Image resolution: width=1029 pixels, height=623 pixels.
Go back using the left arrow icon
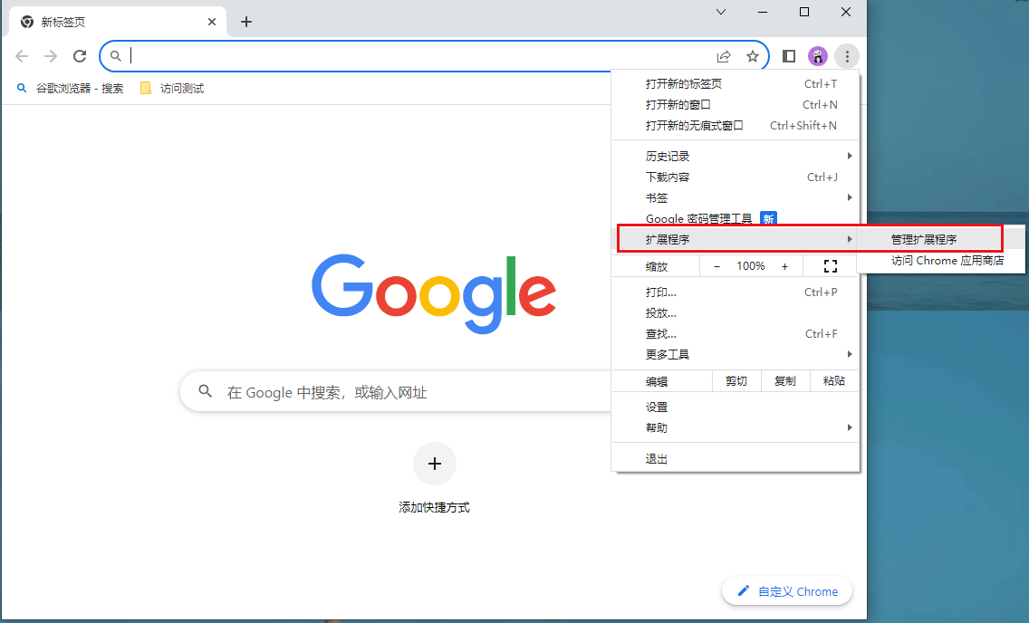[x=22, y=55]
